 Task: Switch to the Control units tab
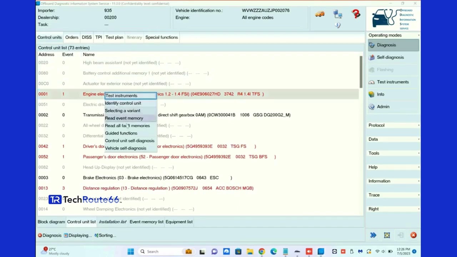pyautogui.click(x=49, y=37)
